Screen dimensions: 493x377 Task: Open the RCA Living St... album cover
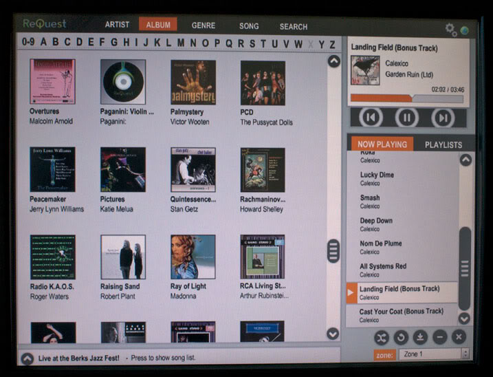(x=262, y=257)
